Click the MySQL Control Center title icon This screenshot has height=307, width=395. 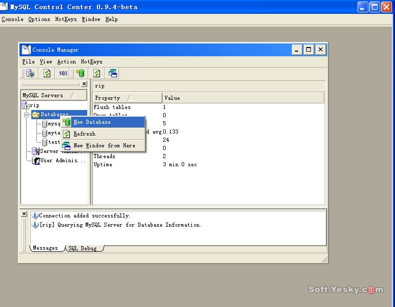(x=4, y=6)
